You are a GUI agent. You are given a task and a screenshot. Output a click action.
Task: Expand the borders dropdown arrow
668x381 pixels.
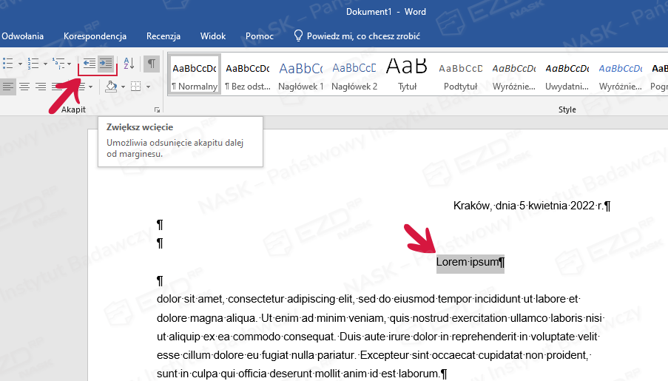pyautogui.click(x=148, y=87)
